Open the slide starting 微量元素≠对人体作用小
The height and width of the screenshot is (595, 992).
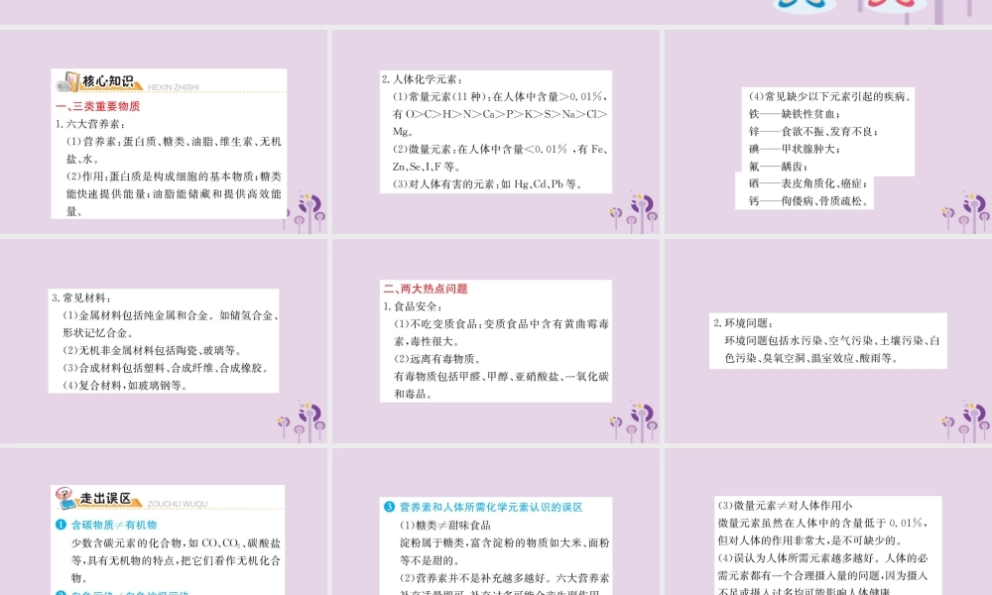click(x=828, y=522)
